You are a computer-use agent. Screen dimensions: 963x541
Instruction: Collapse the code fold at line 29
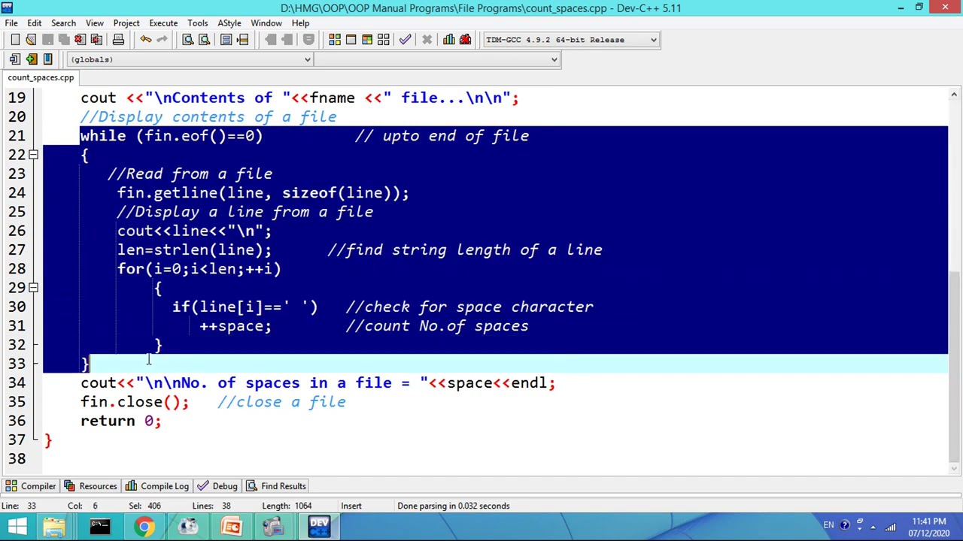click(x=33, y=288)
